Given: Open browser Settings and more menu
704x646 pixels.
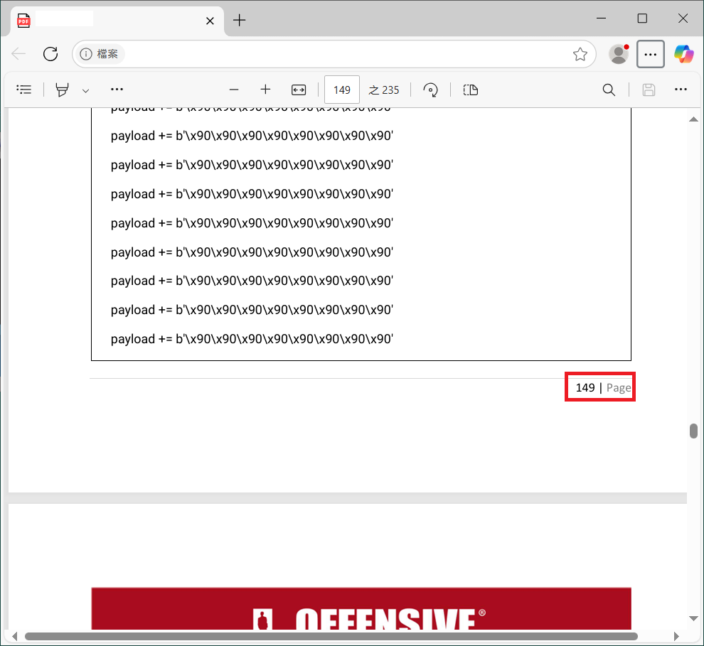Looking at the screenshot, I should pyautogui.click(x=651, y=54).
